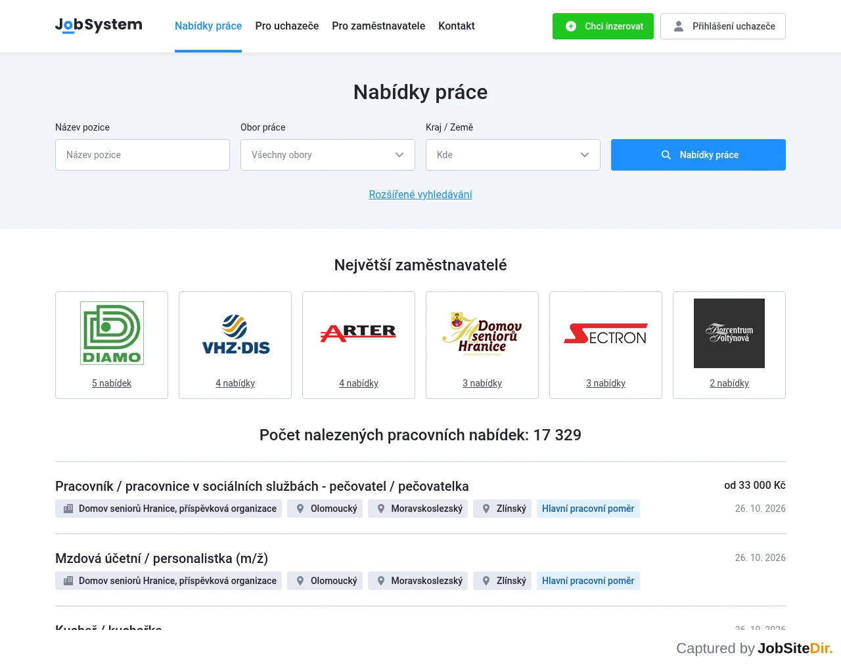Click the plus icon in Chci inzerovat
The width and height of the screenshot is (841, 668).
[571, 26]
